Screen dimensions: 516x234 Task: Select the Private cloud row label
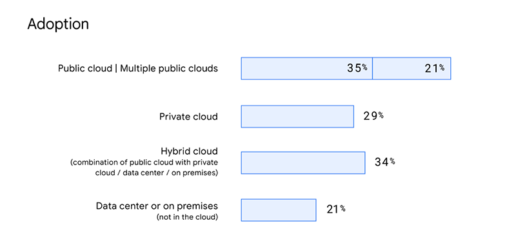click(188, 117)
